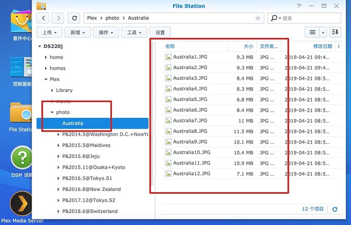Open the File Station help question mark
This screenshot has width=351, height=225.
(299, 6)
